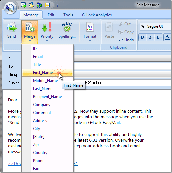Click the From field
172x173 pixels.
[x=122, y=58]
